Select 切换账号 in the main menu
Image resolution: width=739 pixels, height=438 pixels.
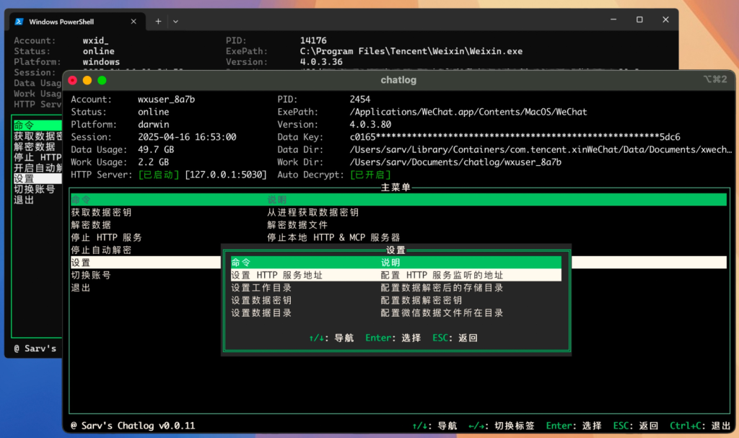pos(91,275)
